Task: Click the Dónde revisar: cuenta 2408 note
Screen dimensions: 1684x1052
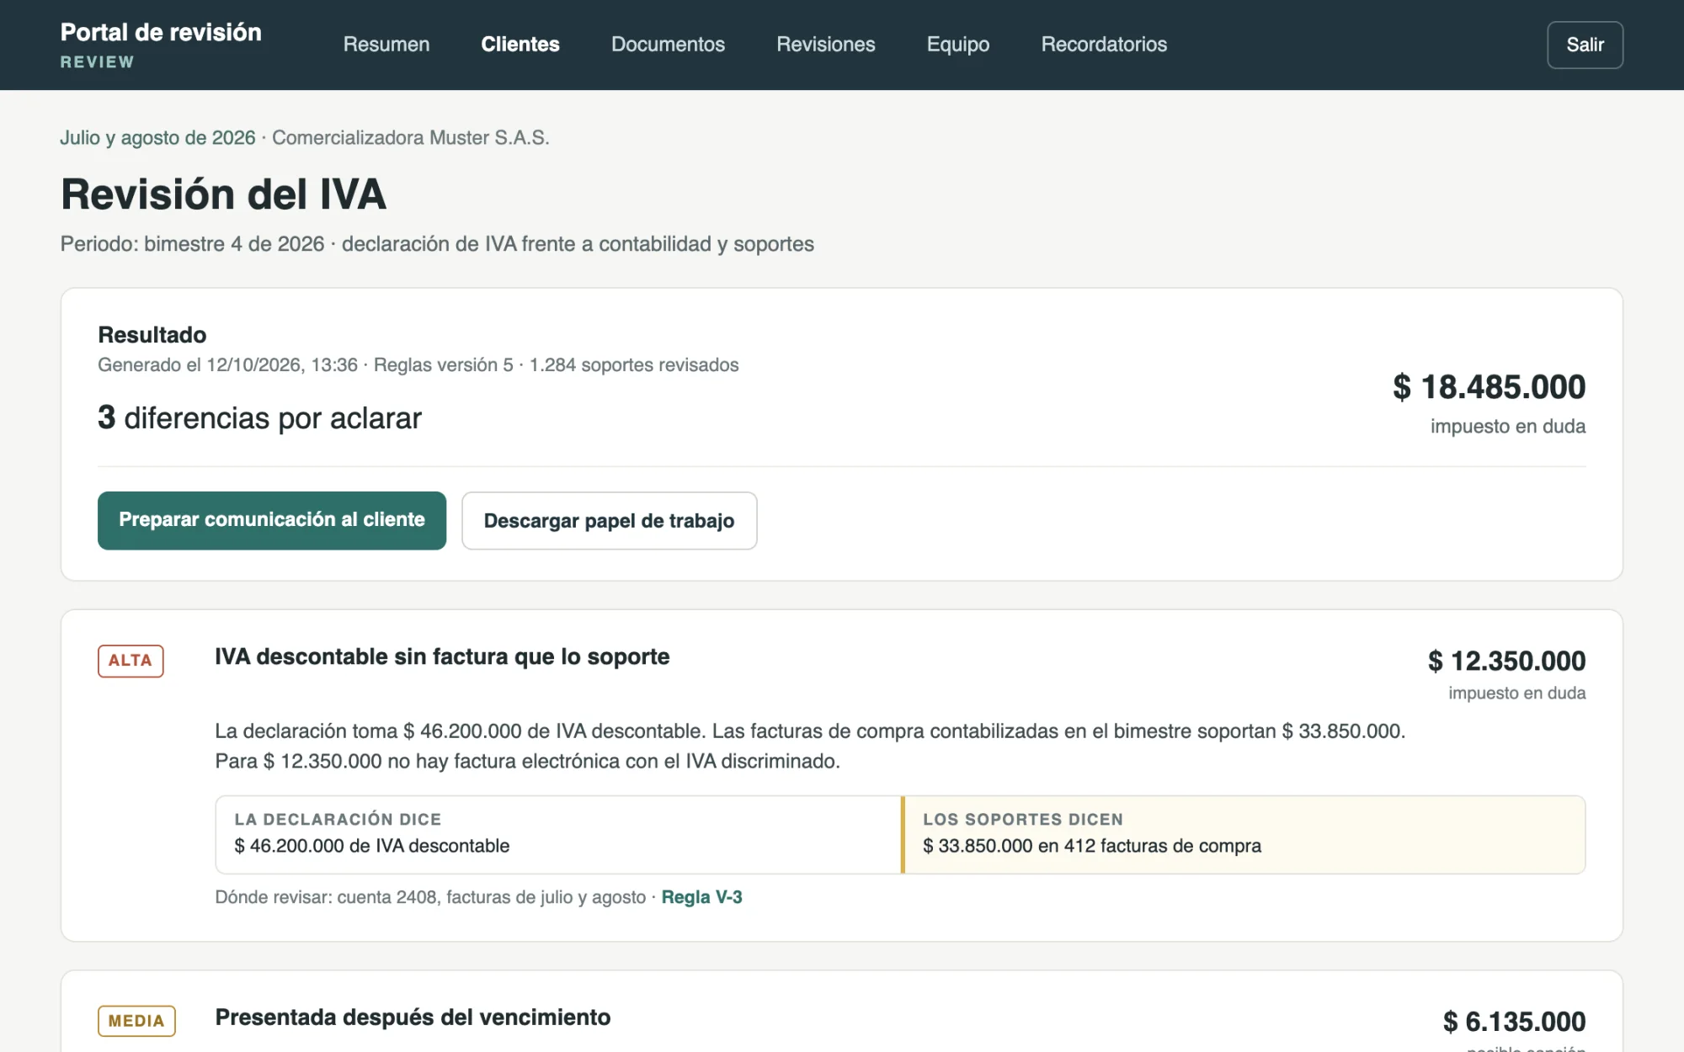Action: point(430,897)
